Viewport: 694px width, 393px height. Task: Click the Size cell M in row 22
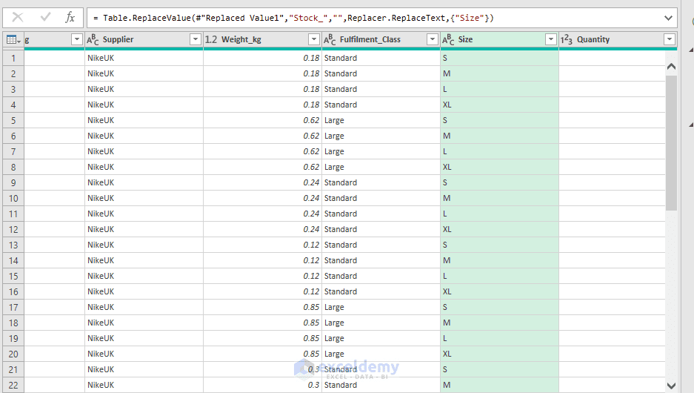500,385
